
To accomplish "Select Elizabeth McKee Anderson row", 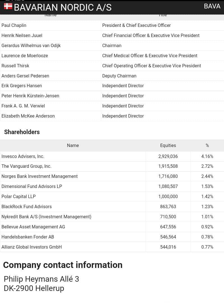I will coord(112,116).
